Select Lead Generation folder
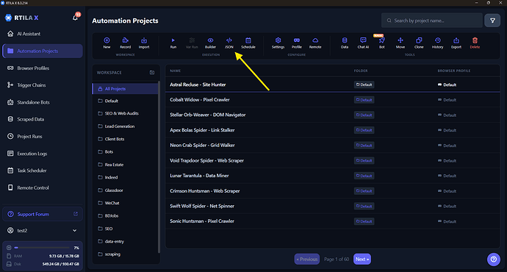 coord(125,126)
